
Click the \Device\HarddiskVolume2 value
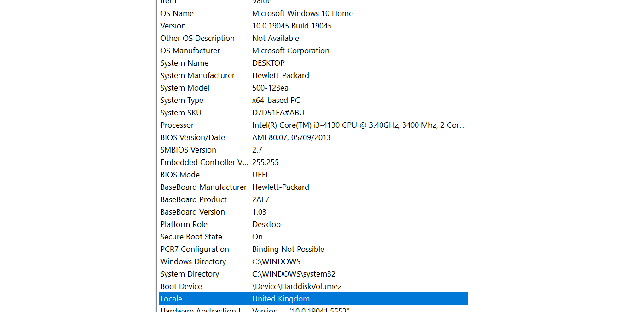(297, 286)
